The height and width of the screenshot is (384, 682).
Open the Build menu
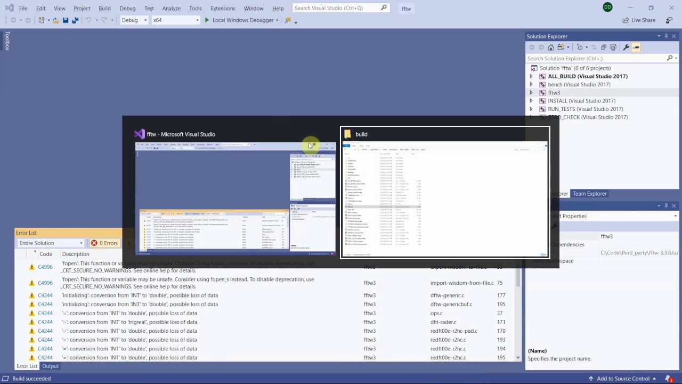104,9
